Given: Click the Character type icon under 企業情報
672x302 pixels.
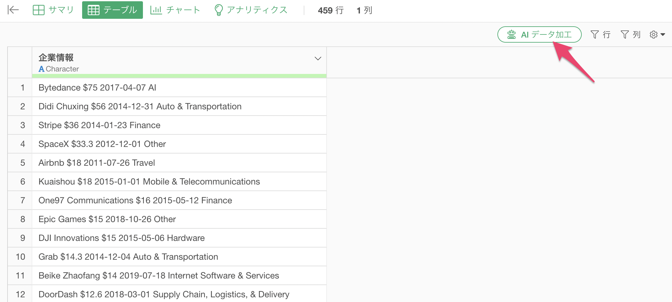Looking at the screenshot, I should (41, 69).
